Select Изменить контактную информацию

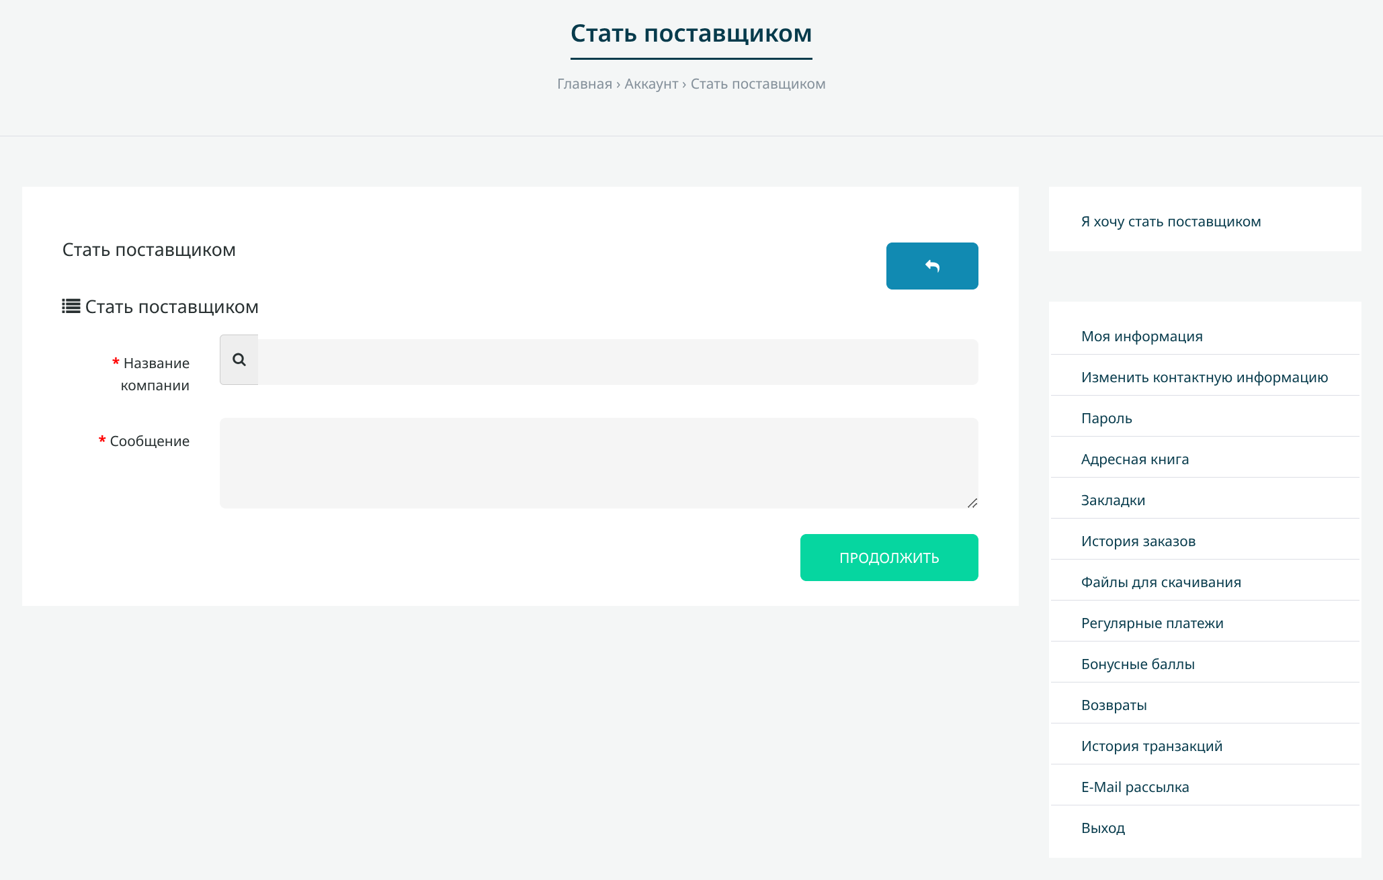tap(1204, 378)
